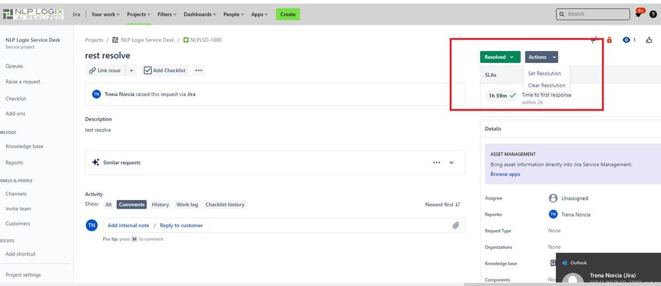Select Set Resolution from Actions menu
The image size is (661, 286).
tap(545, 73)
